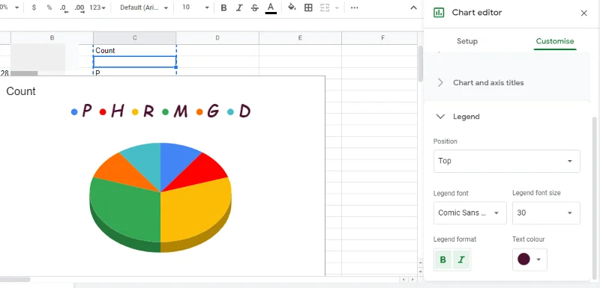This screenshot has width=600, height=288.
Task: Switch to the Setup tab
Action: [466, 41]
